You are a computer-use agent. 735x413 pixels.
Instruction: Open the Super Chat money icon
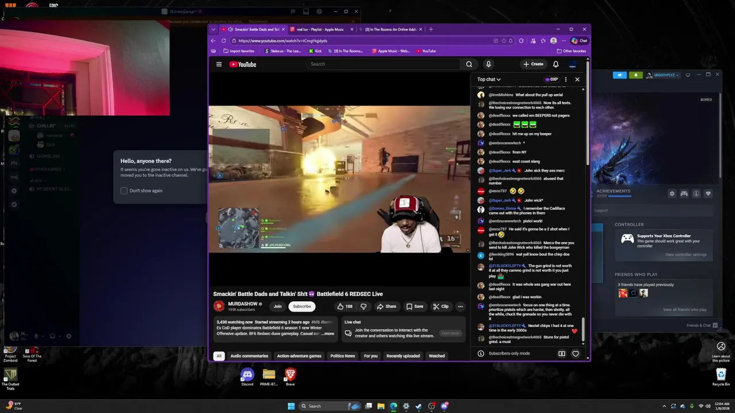[562, 353]
